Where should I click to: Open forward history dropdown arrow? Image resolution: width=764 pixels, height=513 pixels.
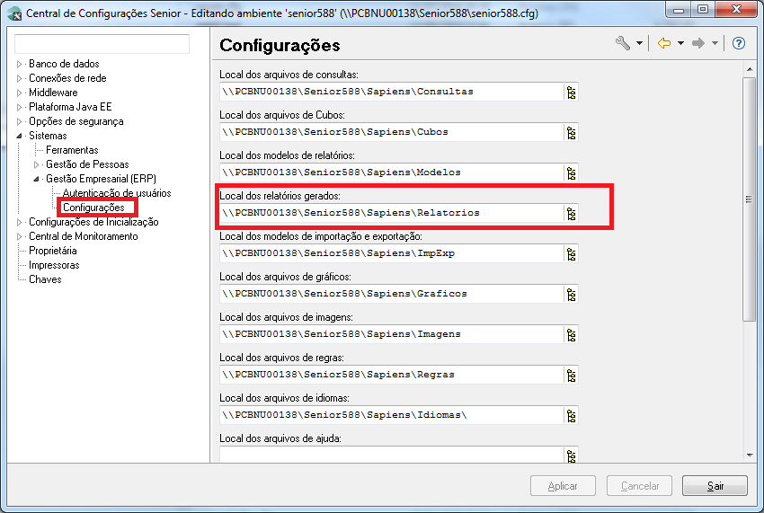(715, 43)
